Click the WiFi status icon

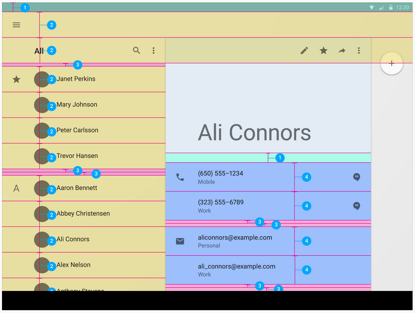click(x=372, y=7)
